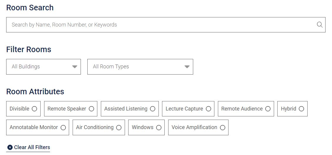Click the magnifying glass search icon
Image resolution: width=332 pixels, height=155 pixels.
(x=320, y=24)
